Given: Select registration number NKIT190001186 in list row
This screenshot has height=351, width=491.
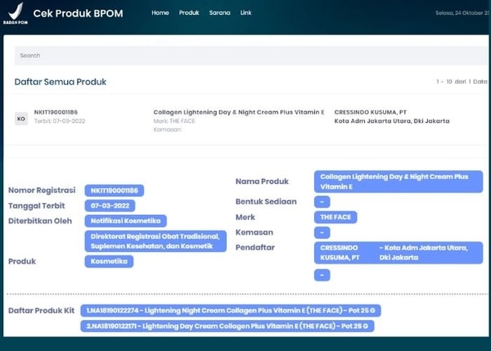Looking at the screenshot, I should click(56, 112).
